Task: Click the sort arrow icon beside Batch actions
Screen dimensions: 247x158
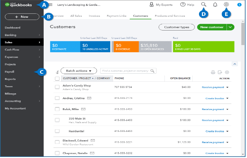Action: click(57, 73)
